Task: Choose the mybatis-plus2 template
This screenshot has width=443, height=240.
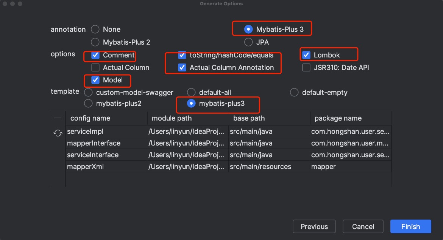Action: point(89,104)
